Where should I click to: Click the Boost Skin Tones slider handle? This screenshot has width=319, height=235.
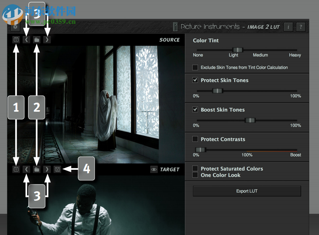tap(250, 120)
